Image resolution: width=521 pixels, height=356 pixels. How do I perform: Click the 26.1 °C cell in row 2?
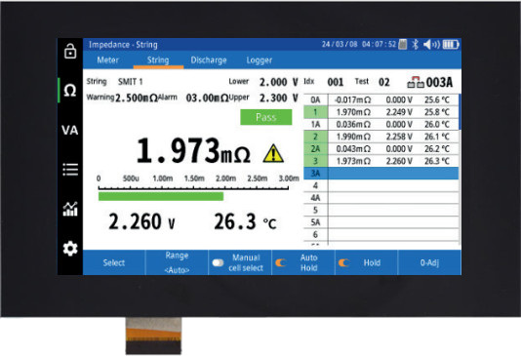coord(437,137)
